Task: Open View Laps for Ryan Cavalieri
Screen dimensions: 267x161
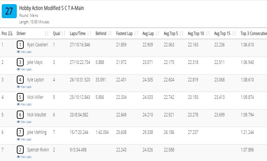Action: (x=24, y=52)
